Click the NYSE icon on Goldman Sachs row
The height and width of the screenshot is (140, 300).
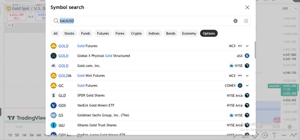247,115
